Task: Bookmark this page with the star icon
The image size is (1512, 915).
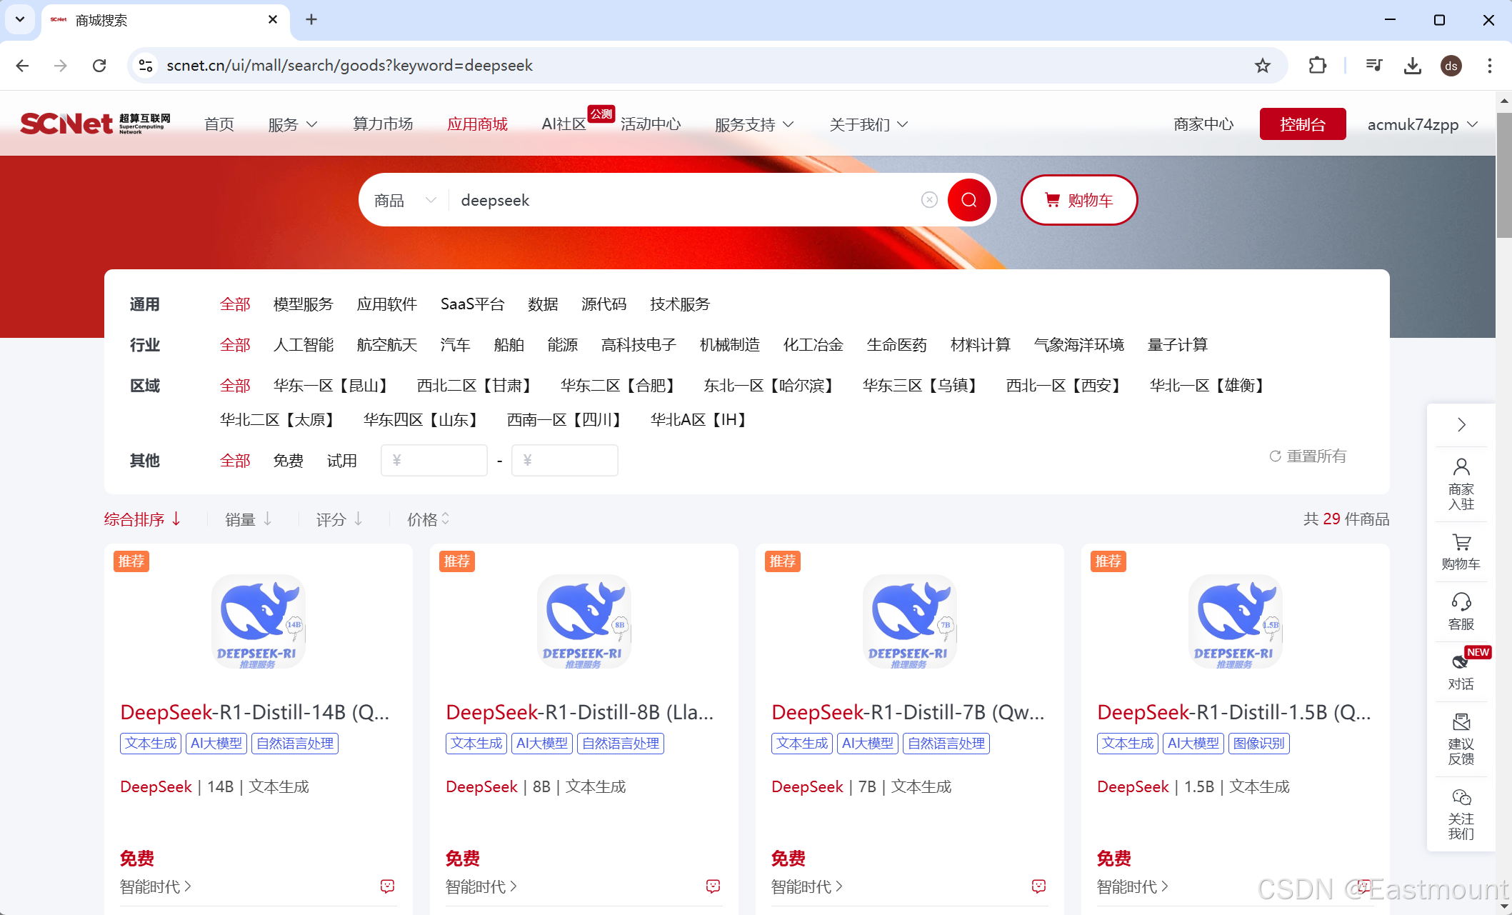Action: coord(1262,66)
